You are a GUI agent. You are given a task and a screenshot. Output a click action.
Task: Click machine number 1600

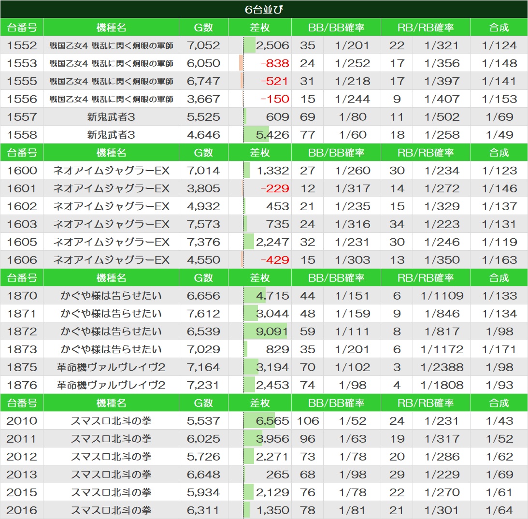(x=22, y=171)
